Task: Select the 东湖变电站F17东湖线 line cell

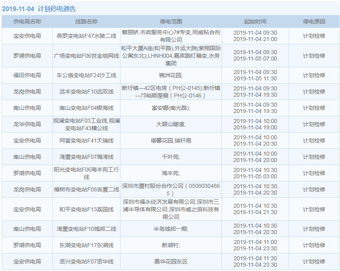Action: 86,245
